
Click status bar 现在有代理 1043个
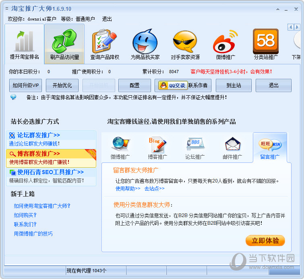click(87, 271)
